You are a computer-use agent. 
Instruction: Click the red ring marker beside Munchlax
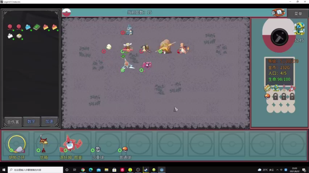(122, 33)
